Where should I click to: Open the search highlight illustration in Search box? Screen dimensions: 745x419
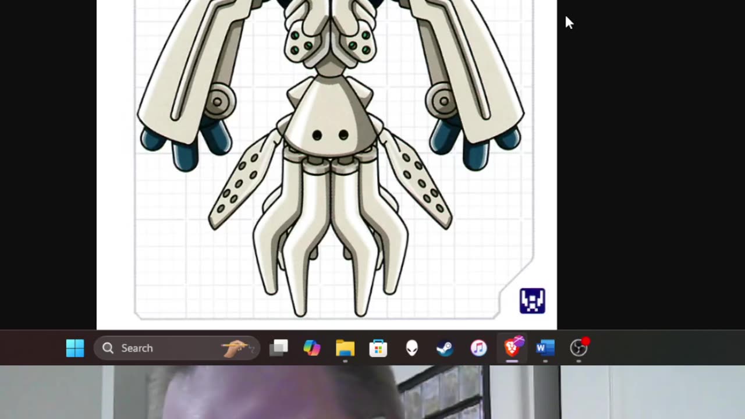237,348
